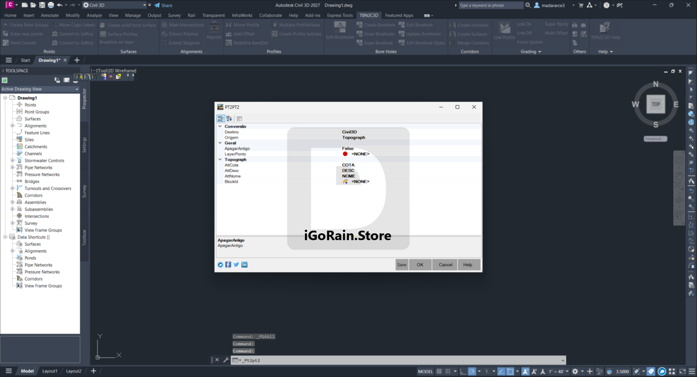
Task: Click the TOP face of the ViewCube
Action: (x=656, y=104)
